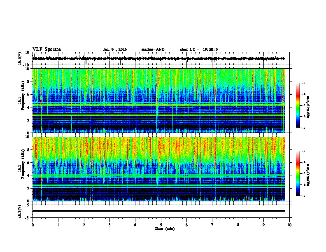Click the ch.1 spectrogram color bar
This screenshot has width=326, height=252.
coord(298,105)
